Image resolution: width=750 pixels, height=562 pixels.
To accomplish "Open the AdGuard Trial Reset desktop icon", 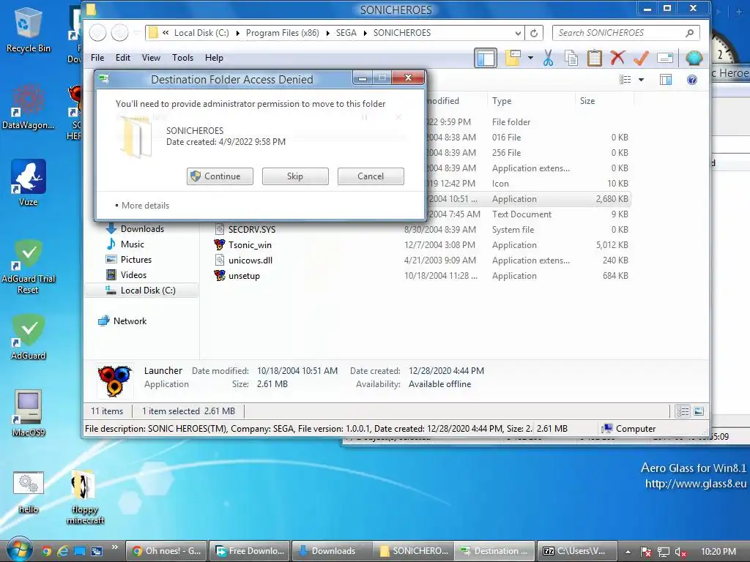I will (x=29, y=266).
